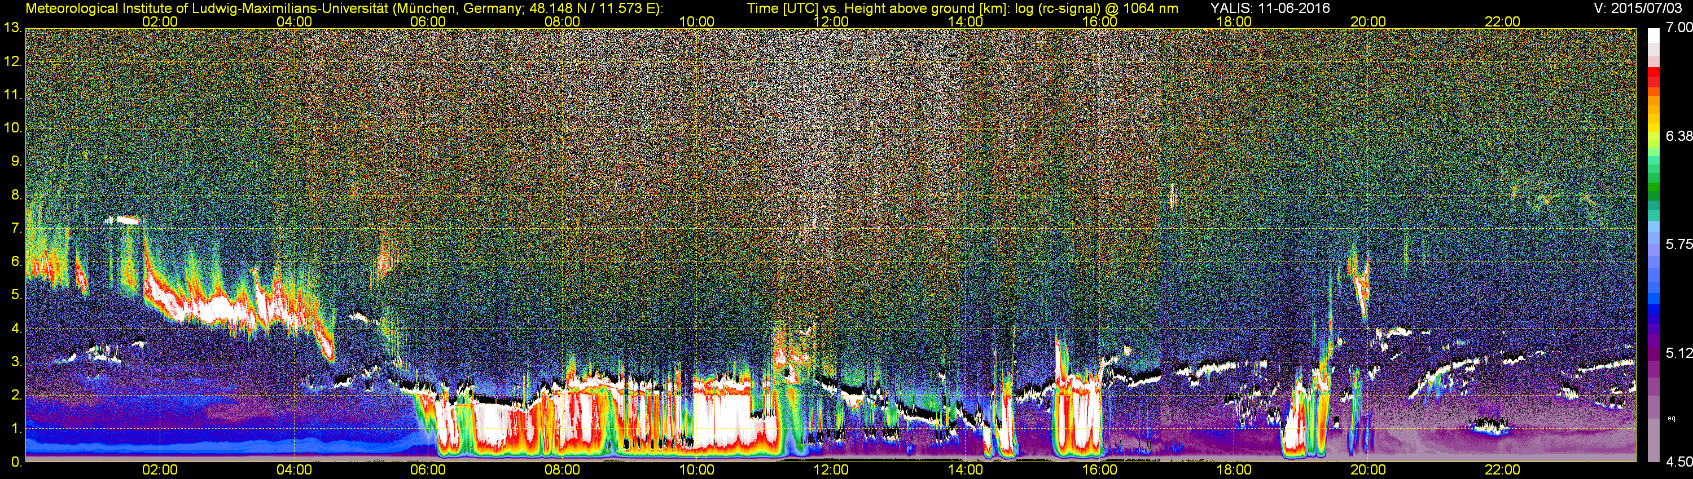
Task: Click the 18:00 label on the top time axis
Action: 1234,21
